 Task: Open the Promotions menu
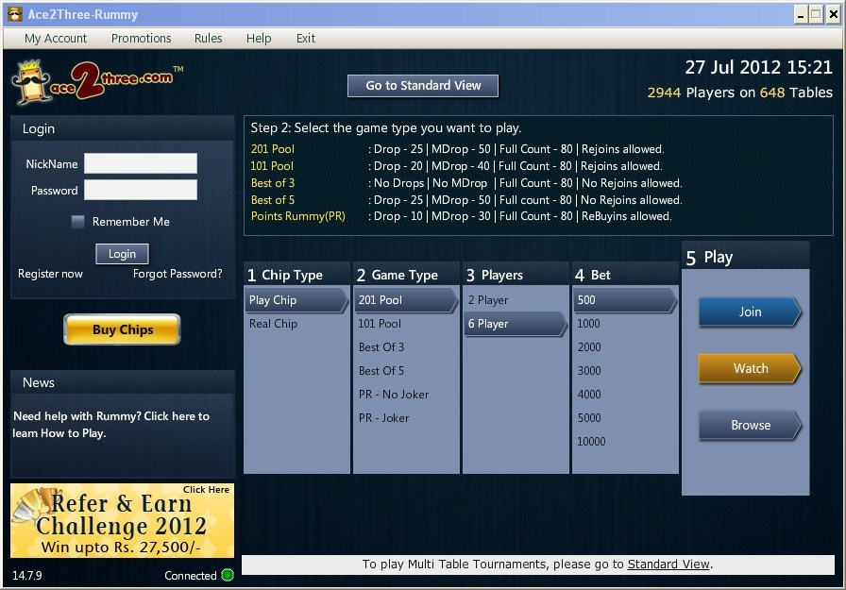pyautogui.click(x=141, y=39)
